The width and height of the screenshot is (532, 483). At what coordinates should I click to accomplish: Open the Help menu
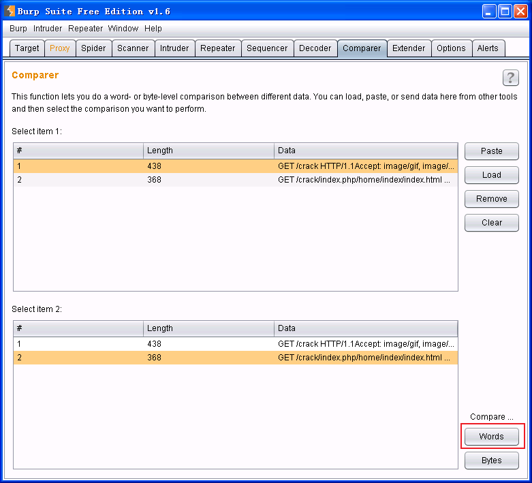coord(153,29)
